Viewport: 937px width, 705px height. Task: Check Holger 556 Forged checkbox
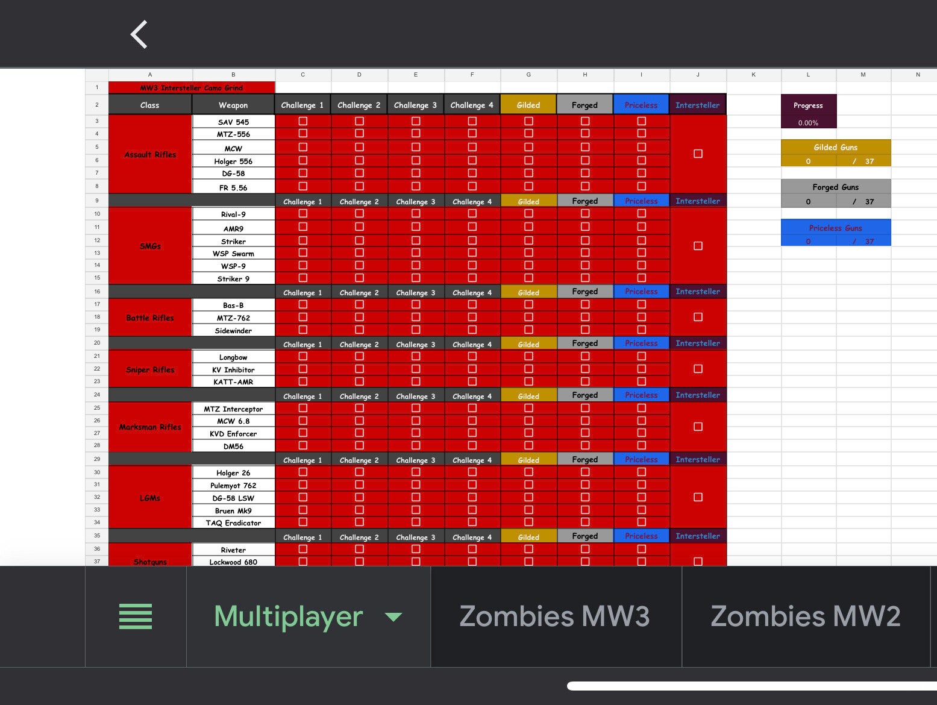tap(585, 161)
